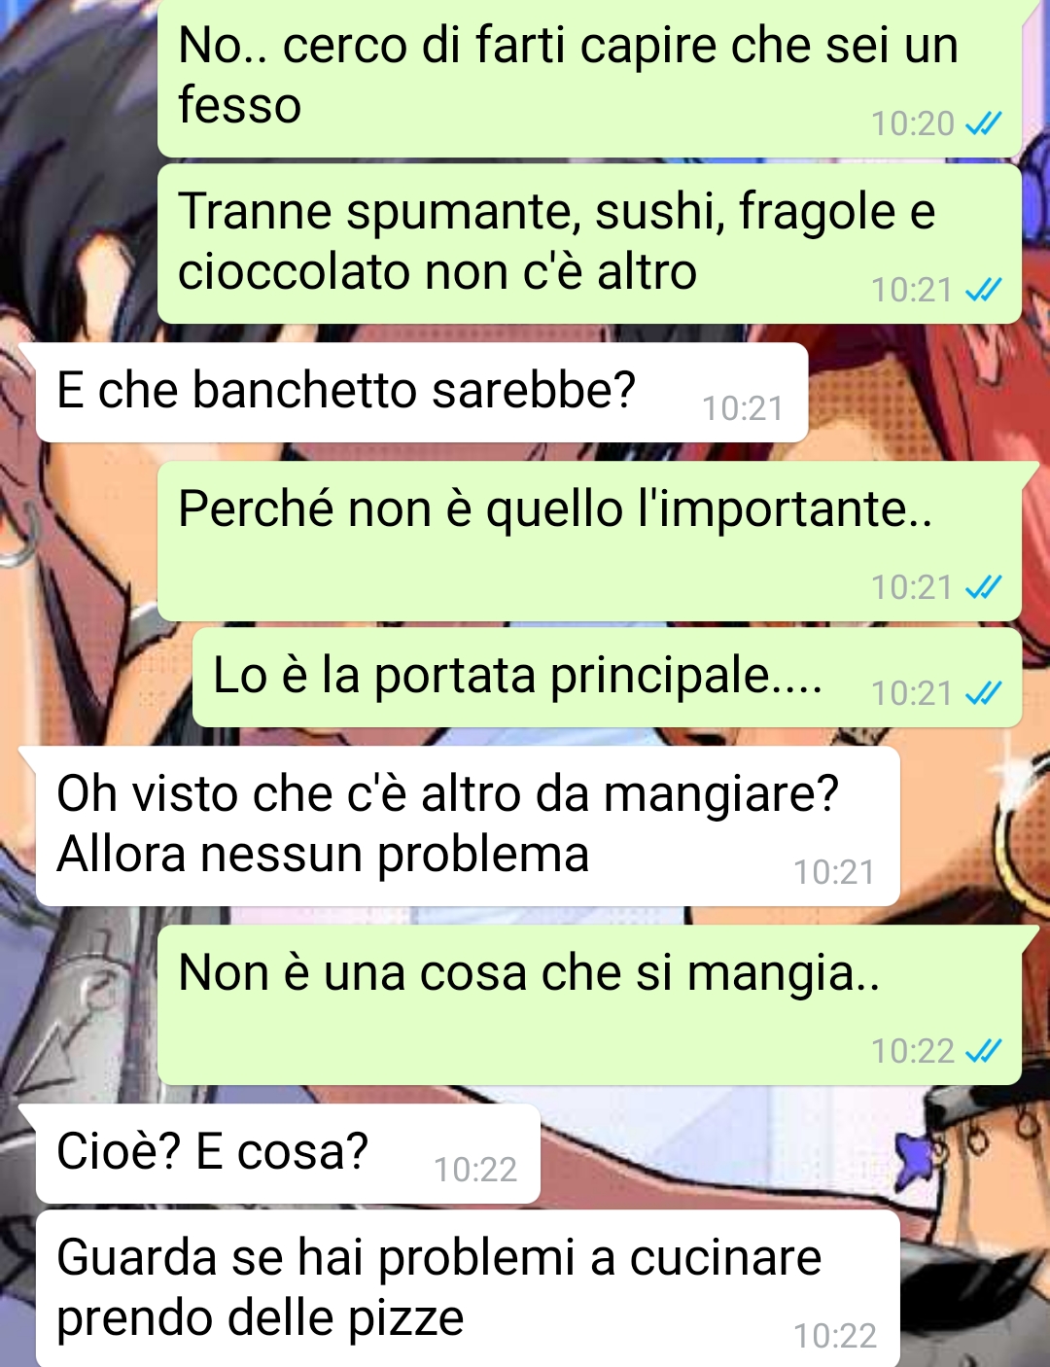Tap the double-check icon on the spumante message

coord(983,290)
